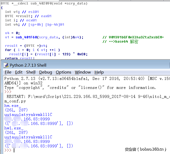Click the Python 2.7.13 Shell title text
Viewport: 170px width, 154px height.
point(28,65)
